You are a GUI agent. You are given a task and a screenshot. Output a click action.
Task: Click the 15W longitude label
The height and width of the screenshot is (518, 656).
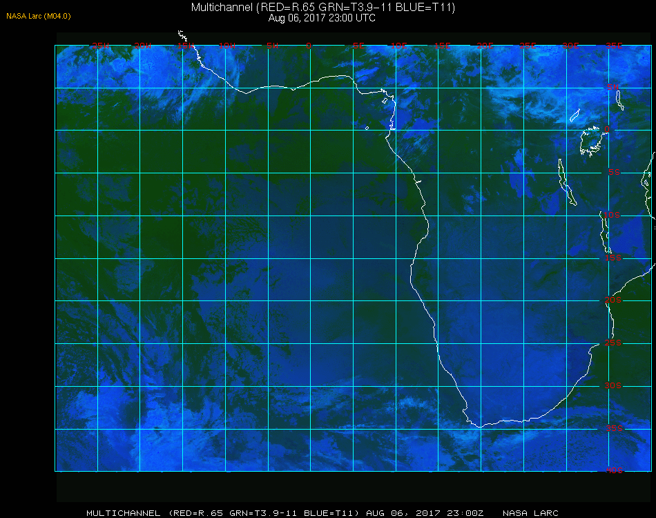(185, 46)
